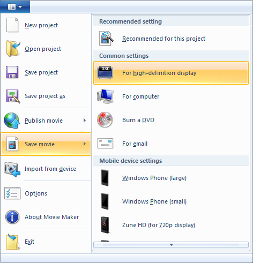Screen dimensions: 253x263
Task: Click the Open project folder icon
Action: point(13,49)
